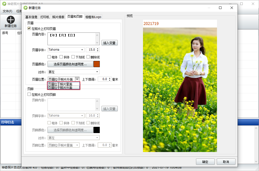
Task: Toggle header 下划线 checkbox
Action: (73, 57)
